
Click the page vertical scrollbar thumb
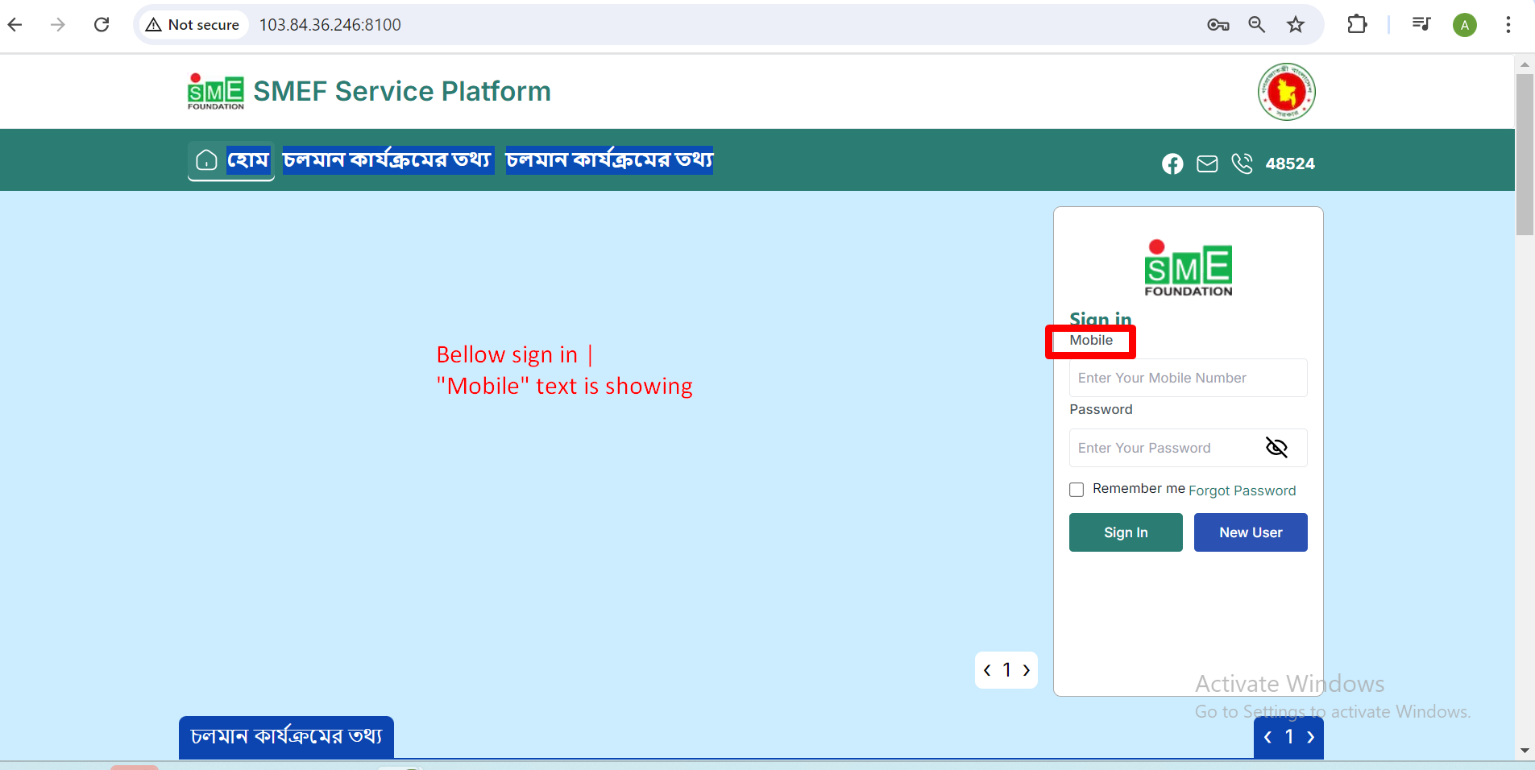(x=1525, y=155)
